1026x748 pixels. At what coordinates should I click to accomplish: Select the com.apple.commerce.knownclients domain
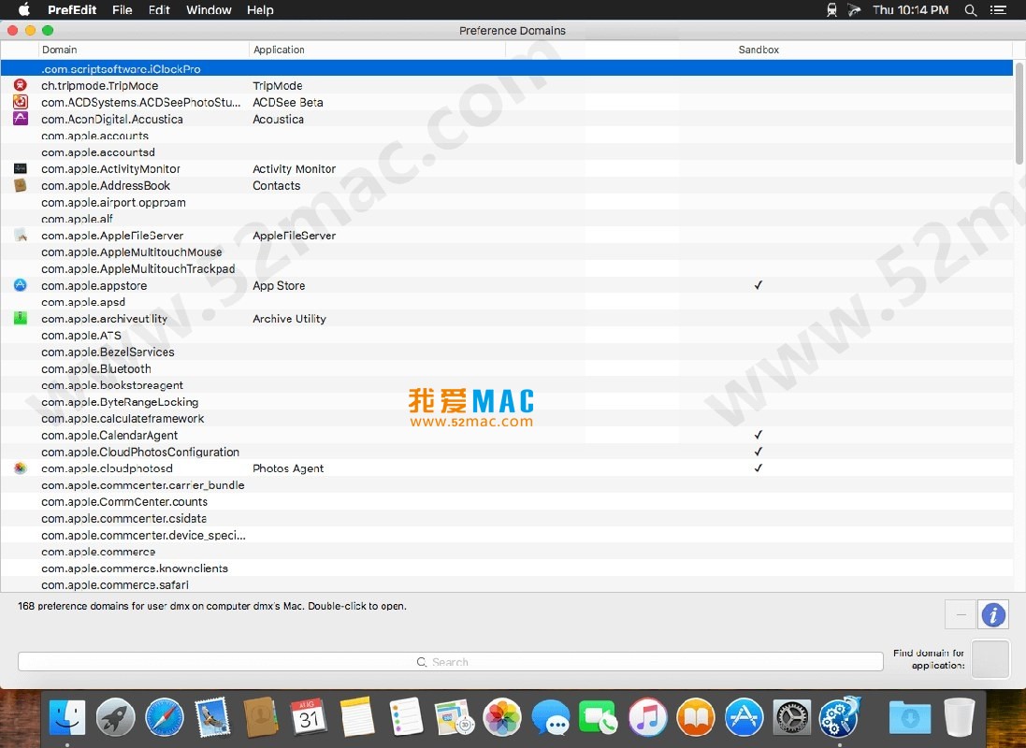coord(507,568)
